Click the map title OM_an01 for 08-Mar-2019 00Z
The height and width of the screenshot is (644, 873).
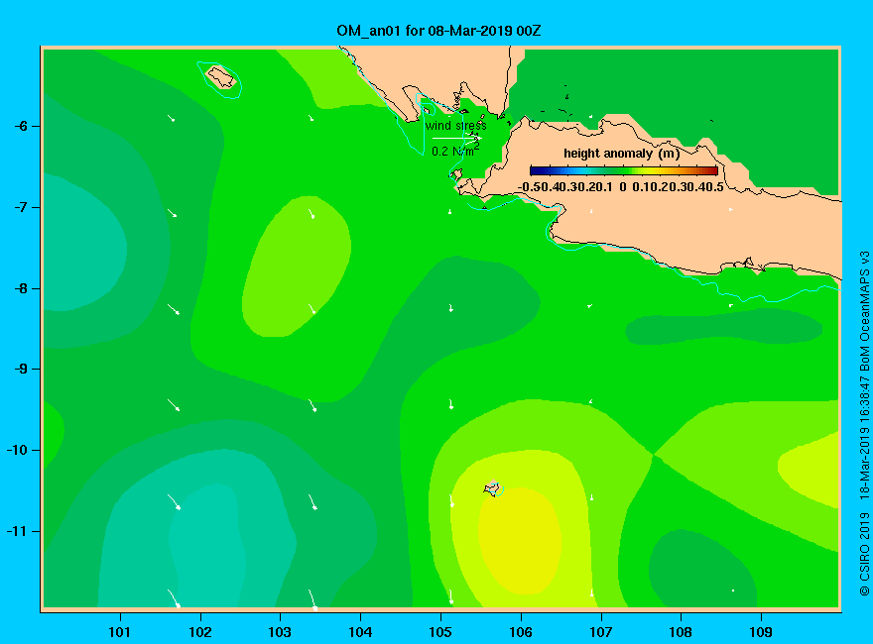(438, 31)
